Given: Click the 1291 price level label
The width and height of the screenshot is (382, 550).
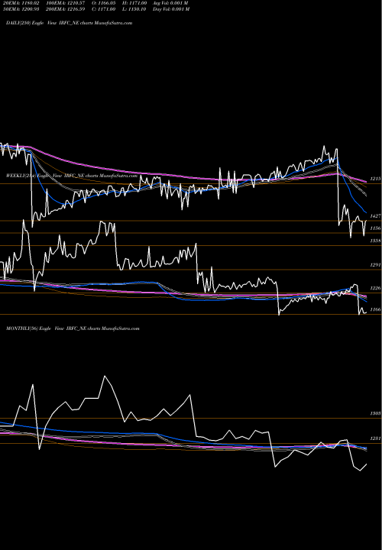Looking at the screenshot, I should 375,265.
